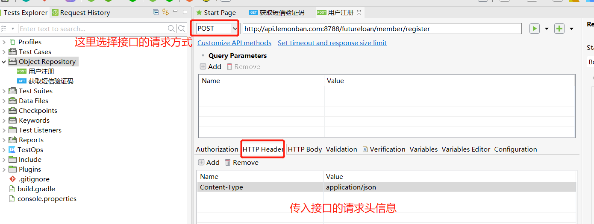
Task: Open the 获取短信验证码 editor tab
Action: (277, 12)
